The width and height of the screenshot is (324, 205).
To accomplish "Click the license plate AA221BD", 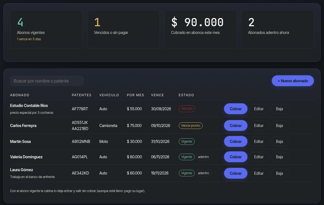I will [x=80, y=129].
